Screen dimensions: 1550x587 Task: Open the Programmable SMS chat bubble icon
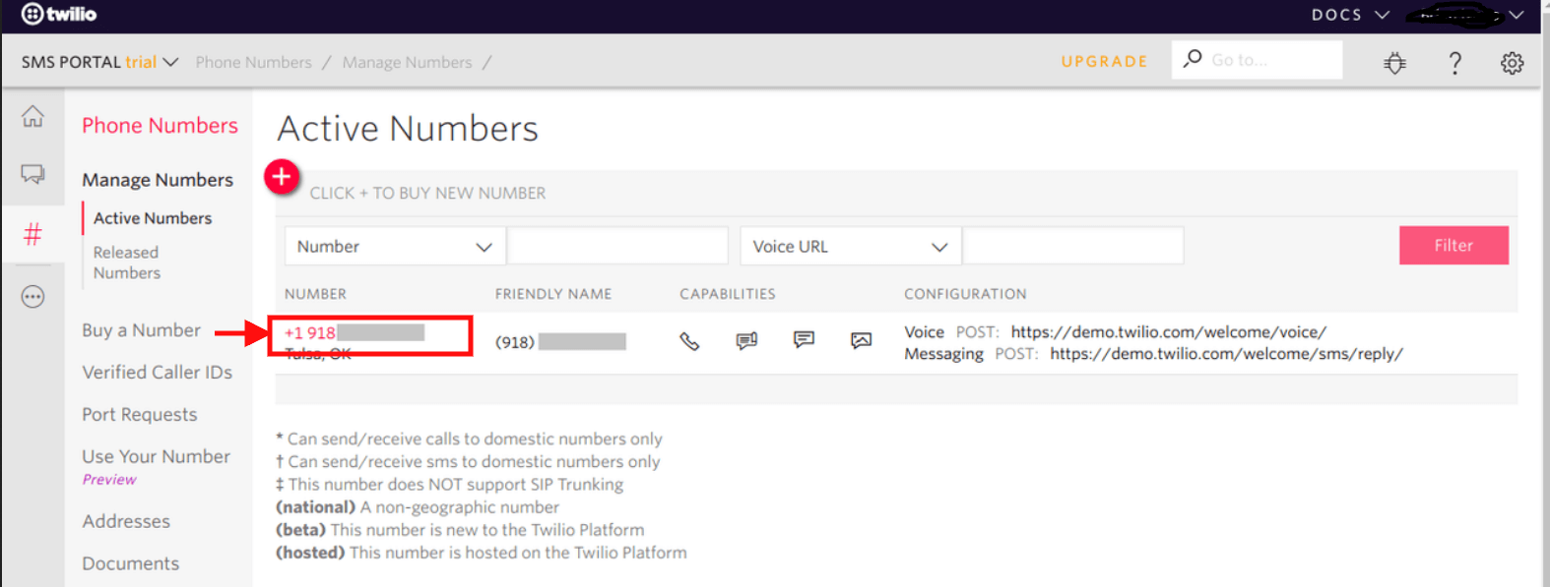32,174
